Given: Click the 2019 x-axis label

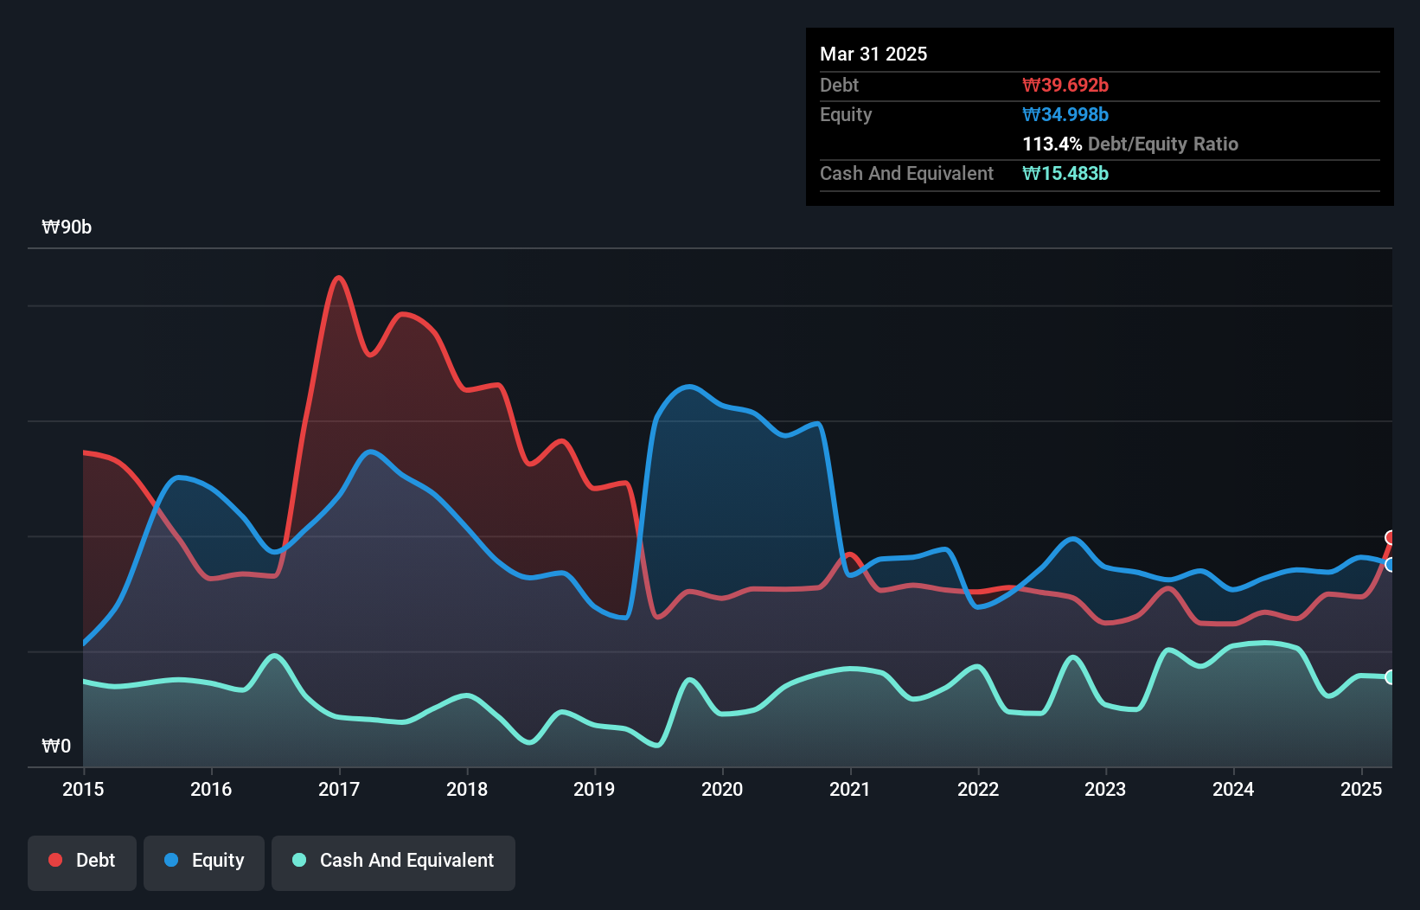Looking at the screenshot, I should (x=594, y=789).
